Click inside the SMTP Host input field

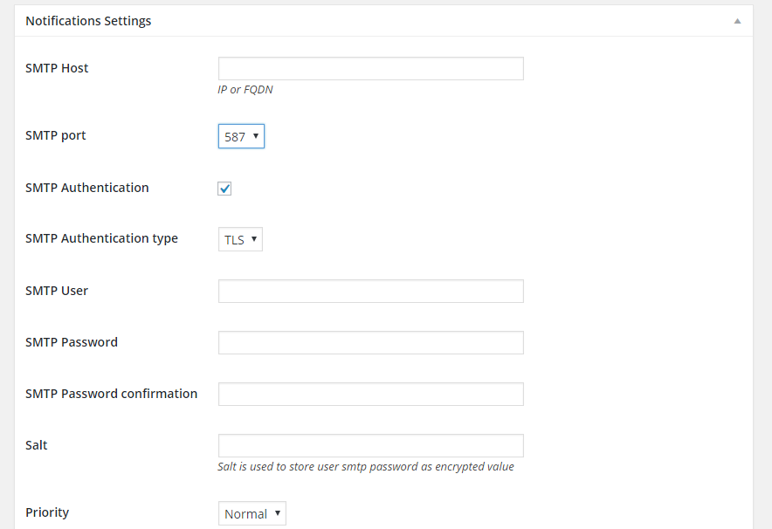click(370, 68)
